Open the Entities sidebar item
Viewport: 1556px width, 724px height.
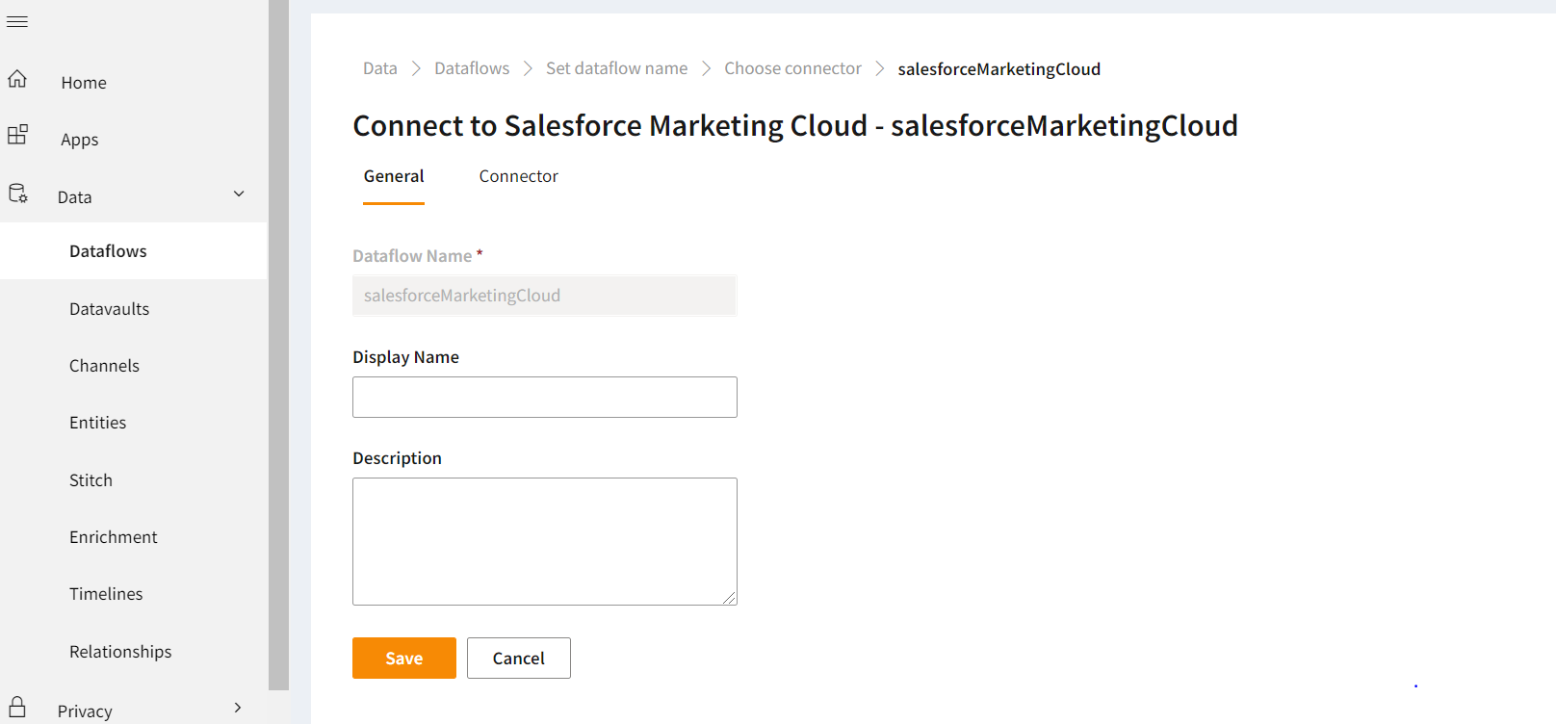pyautogui.click(x=97, y=423)
